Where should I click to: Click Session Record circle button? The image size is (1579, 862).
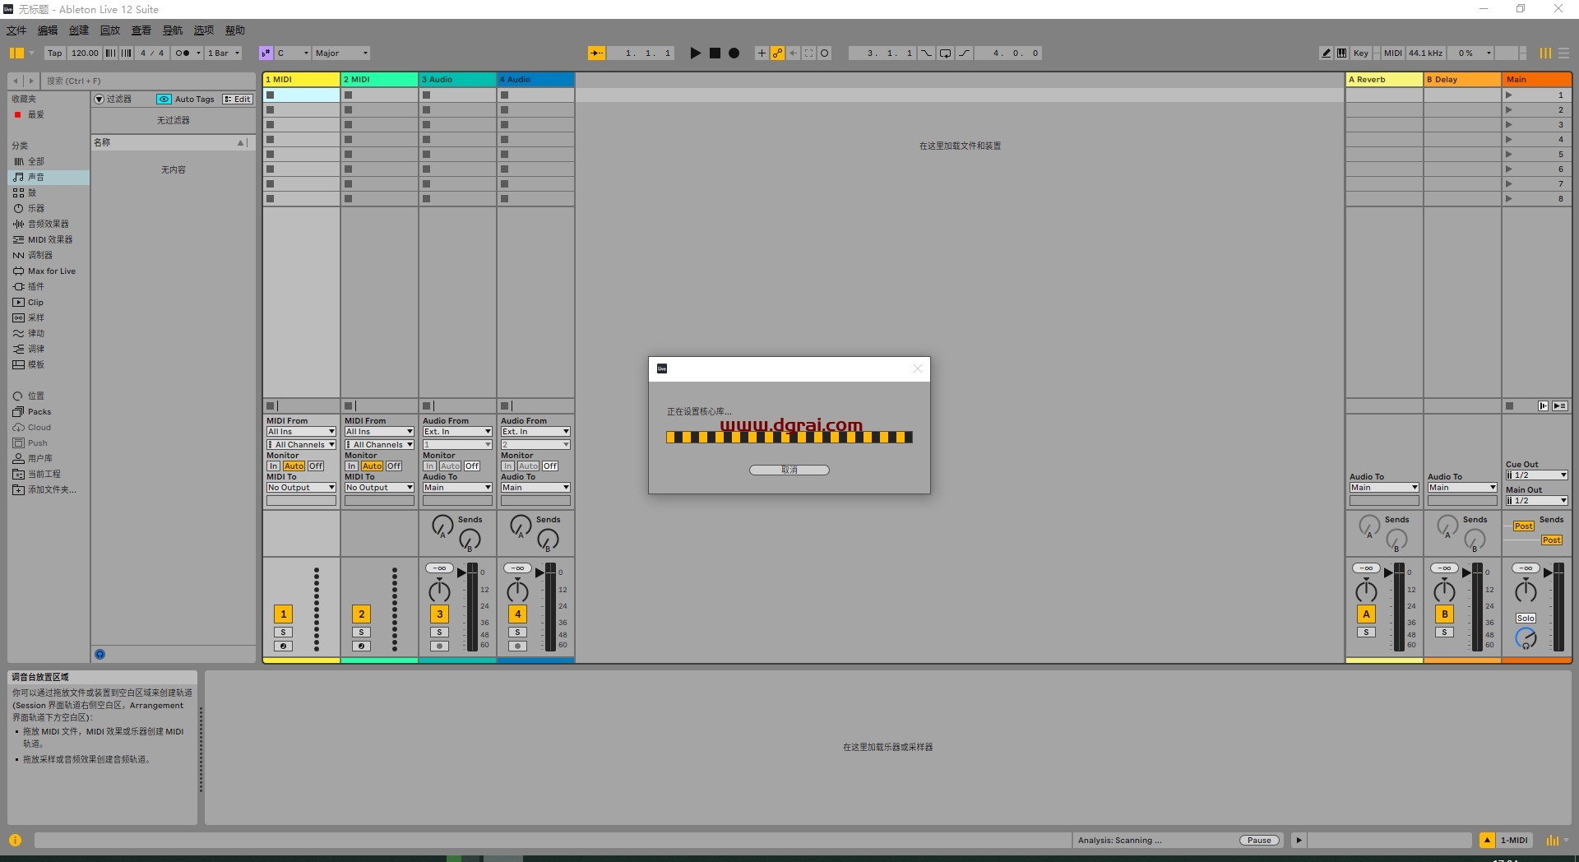824,53
